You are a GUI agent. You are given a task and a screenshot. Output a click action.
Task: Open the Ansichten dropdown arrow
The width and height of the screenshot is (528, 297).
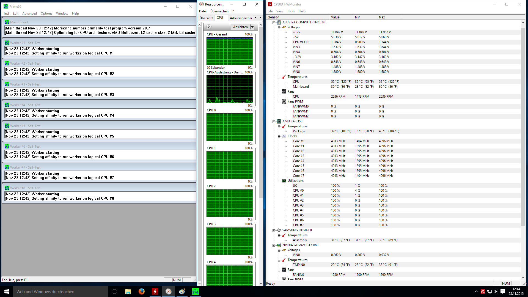(x=252, y=27)
